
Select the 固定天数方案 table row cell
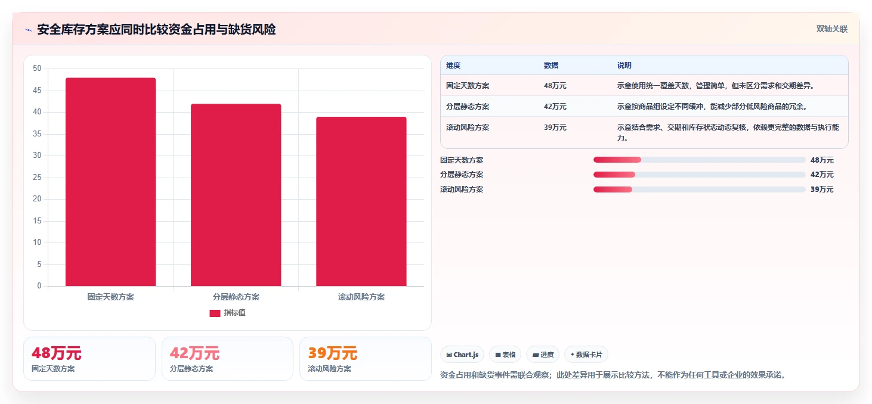click(468, 86)
